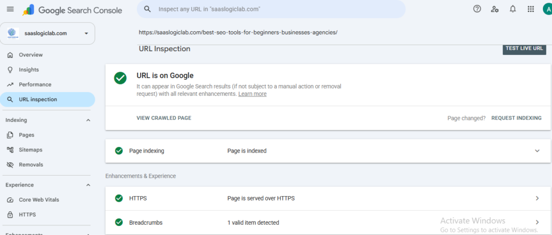Screen dimensions: 552x235
Task: Open the Google apps grid
Action: tap(531, 9)
